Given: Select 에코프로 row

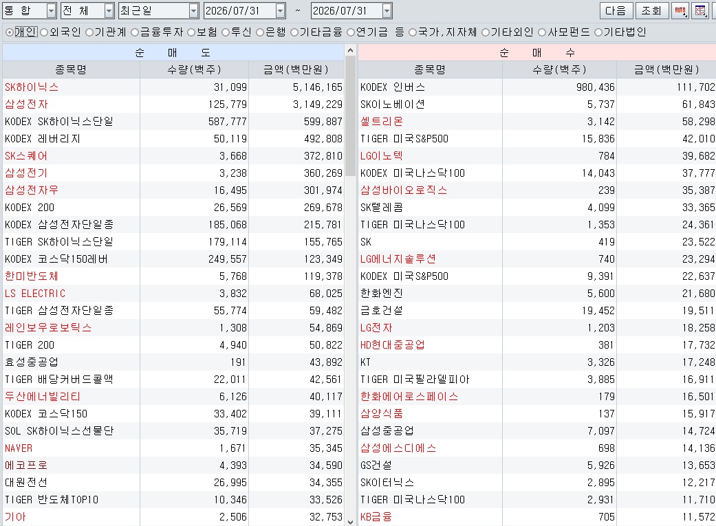Looking at the screenshot, I should click(173, 465).
